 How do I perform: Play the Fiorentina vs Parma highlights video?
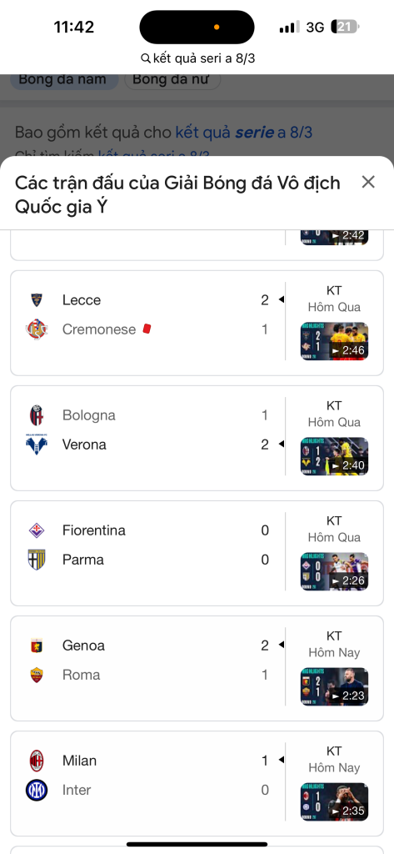tap(334, 571)
